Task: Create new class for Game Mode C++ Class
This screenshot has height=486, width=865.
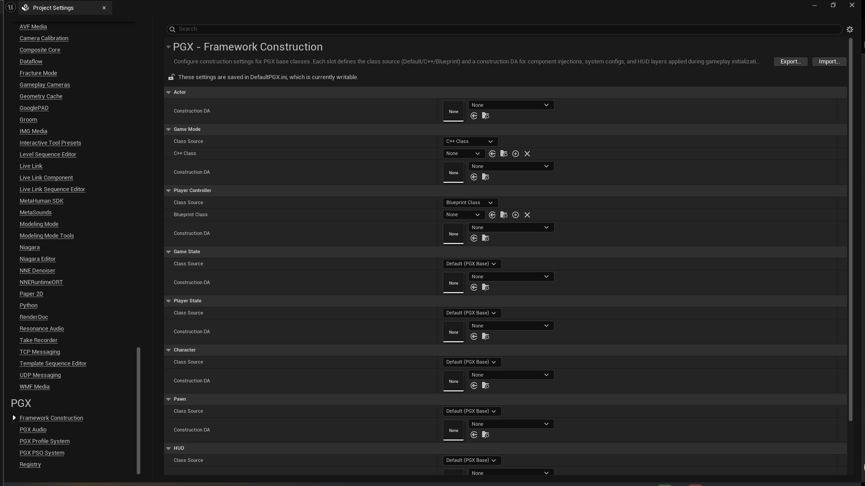Action: [x=516, y=154]
